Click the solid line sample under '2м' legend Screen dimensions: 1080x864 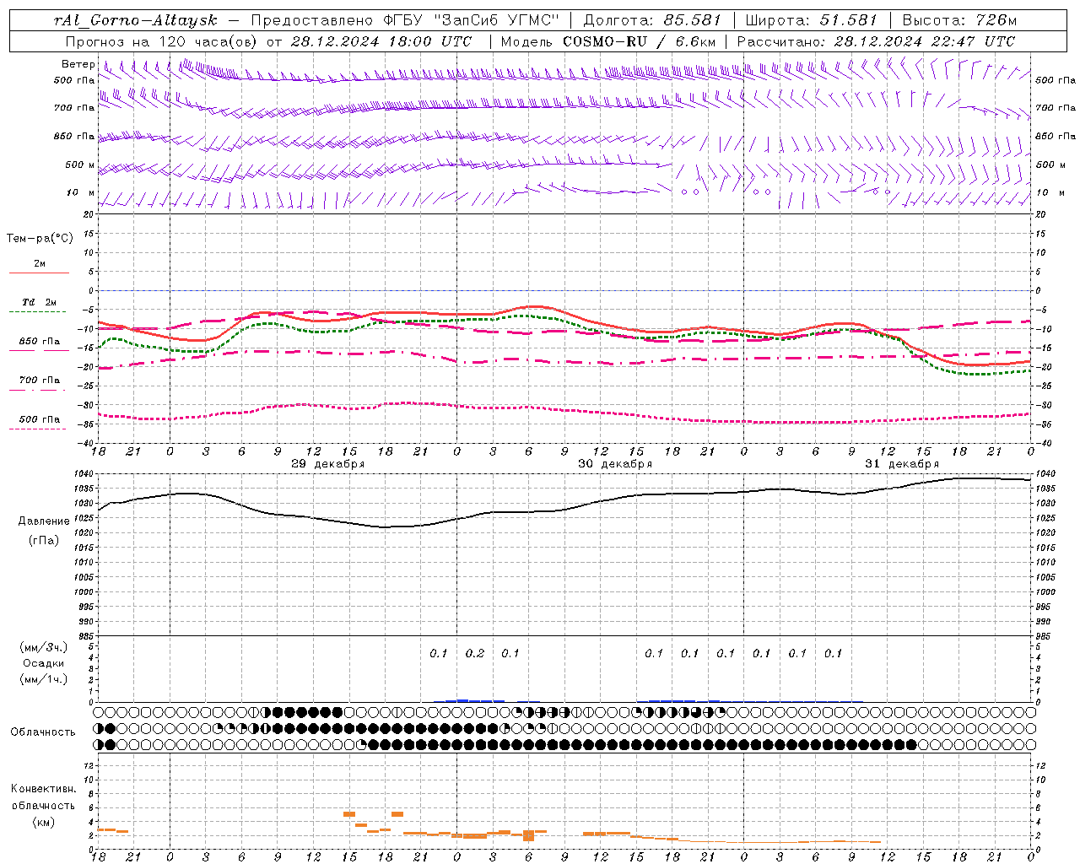pos(39,273)
